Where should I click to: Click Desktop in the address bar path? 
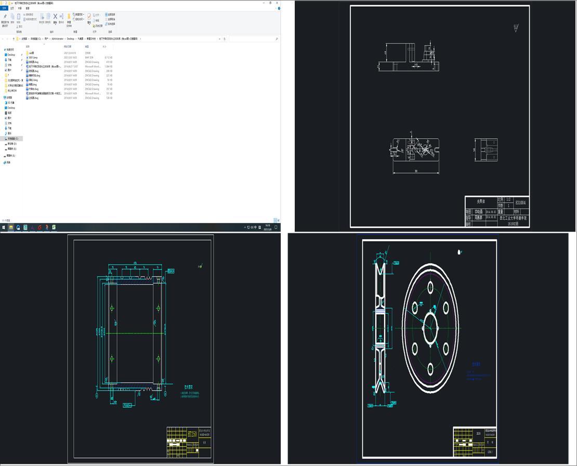tap(71, 38)
